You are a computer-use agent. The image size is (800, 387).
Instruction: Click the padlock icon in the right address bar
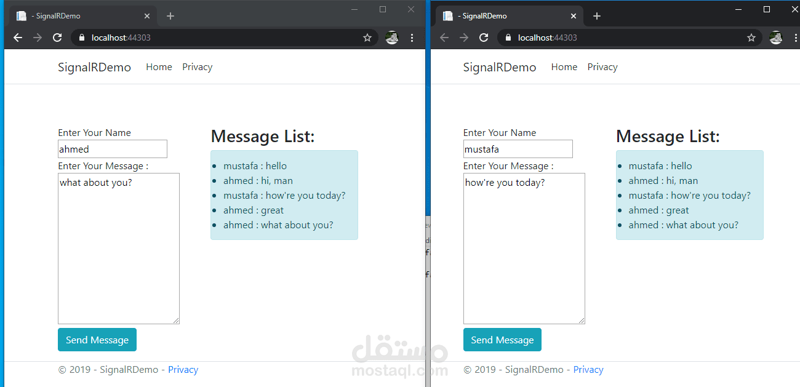click(508, 38)
